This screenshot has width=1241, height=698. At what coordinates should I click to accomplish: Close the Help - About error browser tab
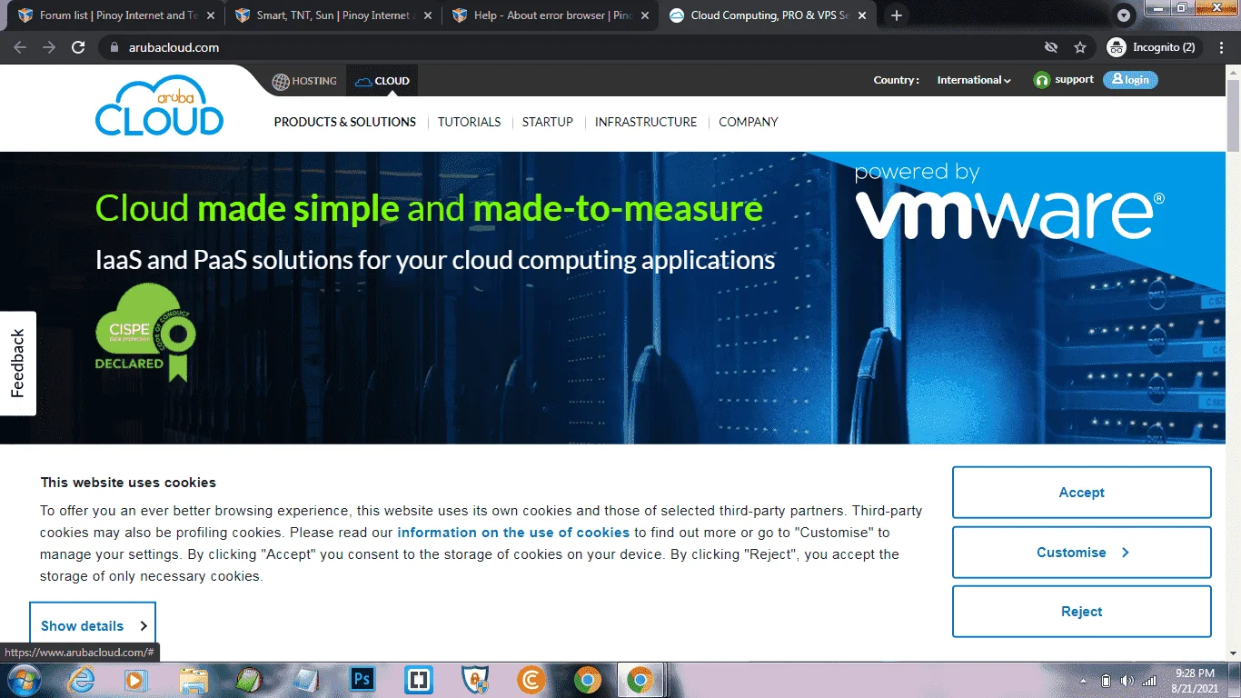[643, 15]
